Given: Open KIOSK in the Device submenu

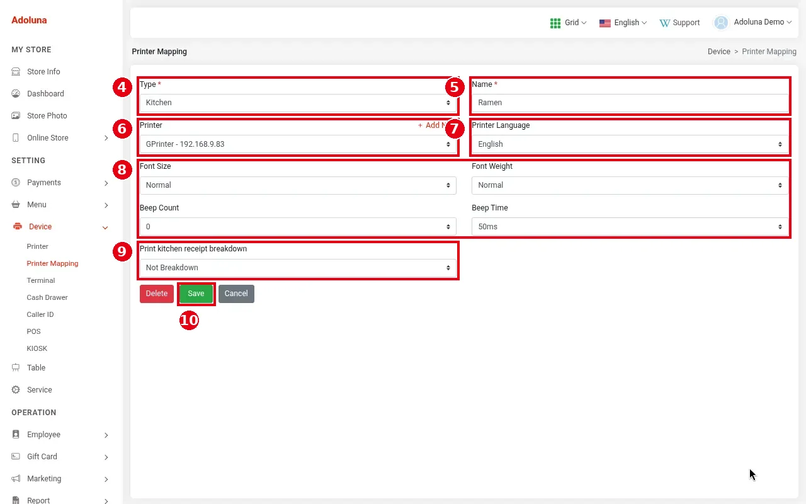Looking at the screenshot, I should pos(37,348).
